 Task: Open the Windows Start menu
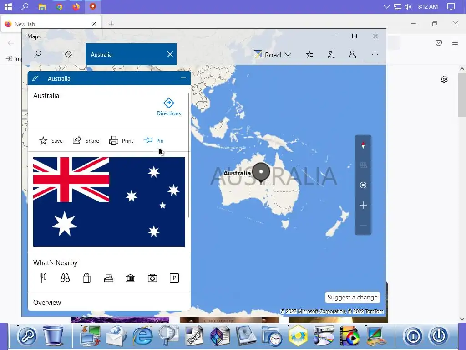click(x=8, y=6)
